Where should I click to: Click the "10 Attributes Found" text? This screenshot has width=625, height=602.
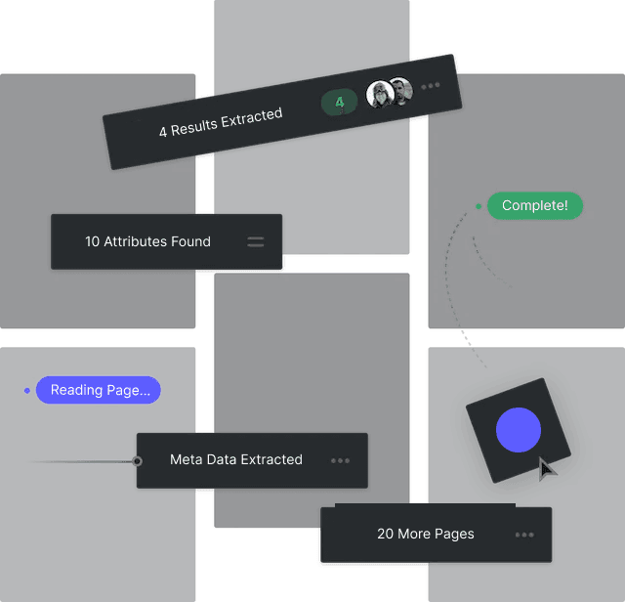click(147, 241)
